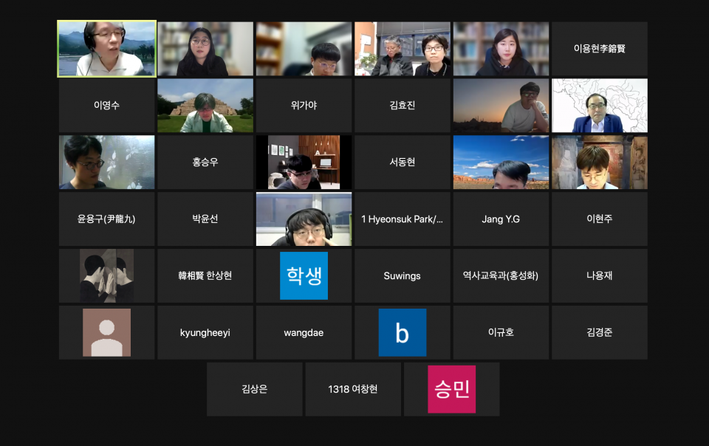Select the 서동현 participant tile
This screenshot has height=446, width=709.
click(x=403, y=162)
